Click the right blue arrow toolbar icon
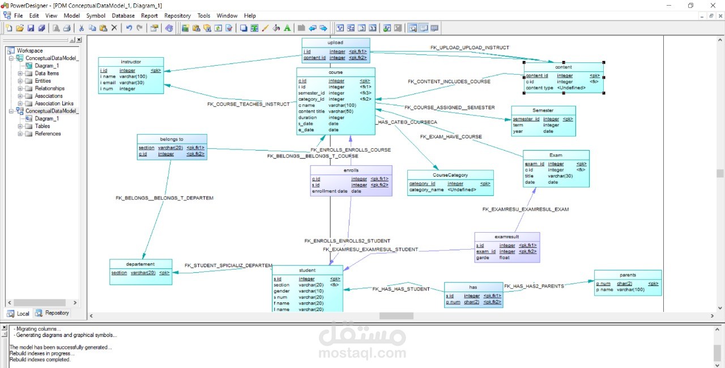 pyautogui.click(x=323, y=28)
